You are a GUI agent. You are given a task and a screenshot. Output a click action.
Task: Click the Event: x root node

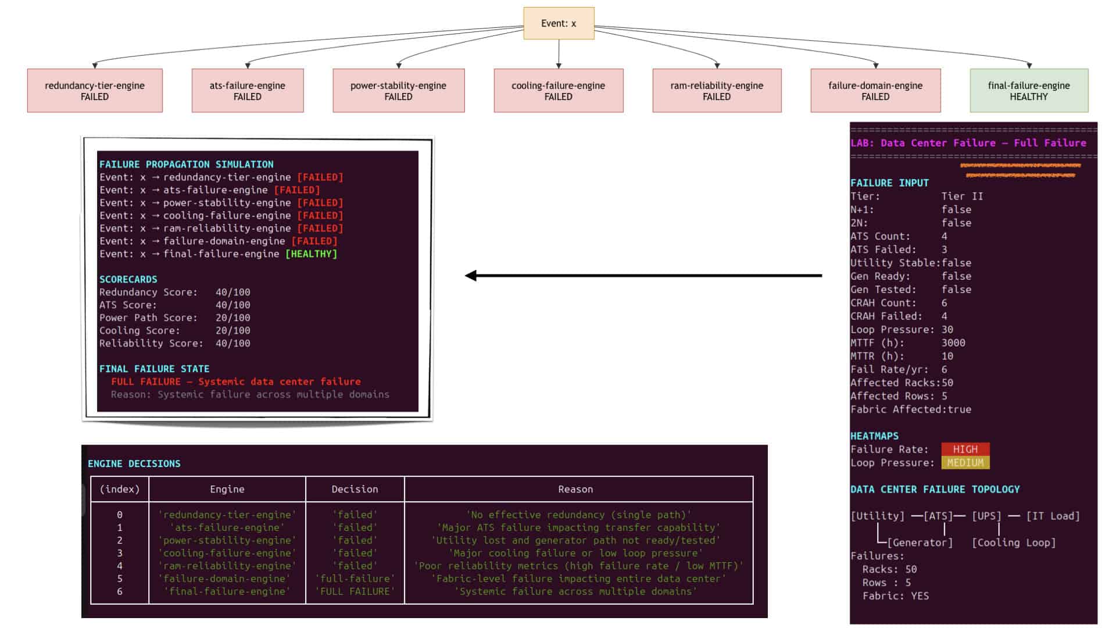[x=559, y=23]
